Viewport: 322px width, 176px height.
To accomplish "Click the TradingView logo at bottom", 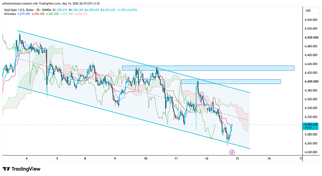I will pos(21,169).
